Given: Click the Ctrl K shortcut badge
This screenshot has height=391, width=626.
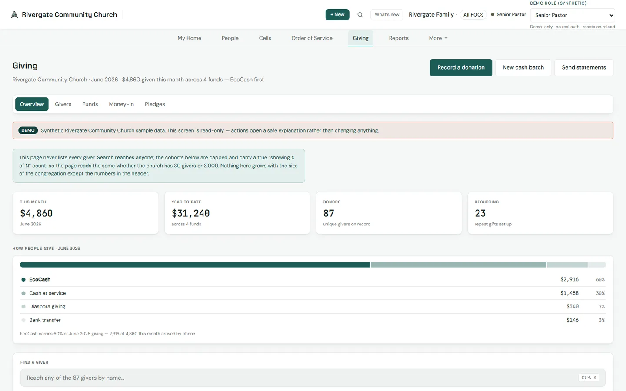Looking at the screenshot, I should 589,378.
